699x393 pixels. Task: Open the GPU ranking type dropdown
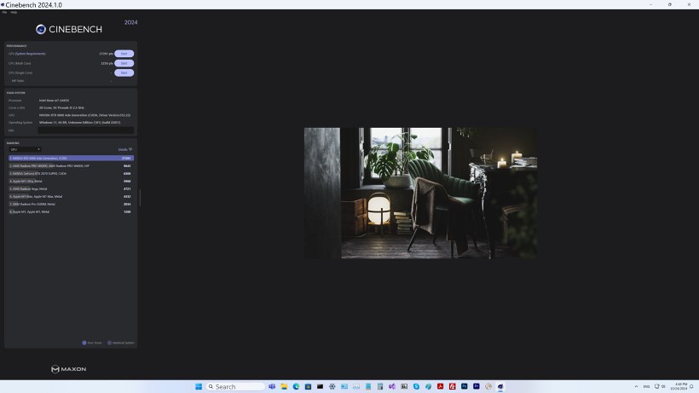[x=25, y=149]
